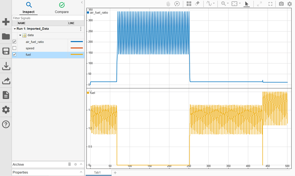
Task: Click the air_fuel_ratio legend in top plot
Action: (x=98, y=13)
